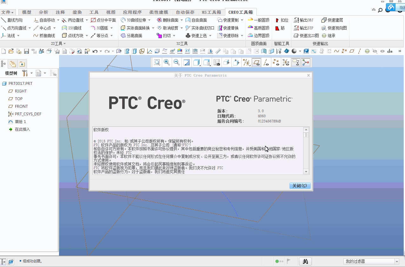Apply 高质圆顶 high quality dome
This screenshot has height=267, width=405.
(259, 28)
